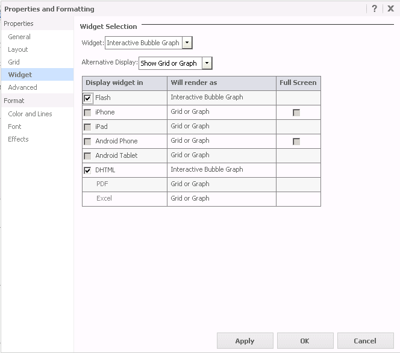
Task: Click the Apply button
Action: (245, 341)
